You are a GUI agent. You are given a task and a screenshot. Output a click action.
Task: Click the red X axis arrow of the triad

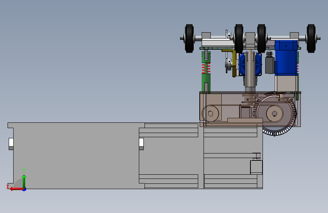[16, 189]
